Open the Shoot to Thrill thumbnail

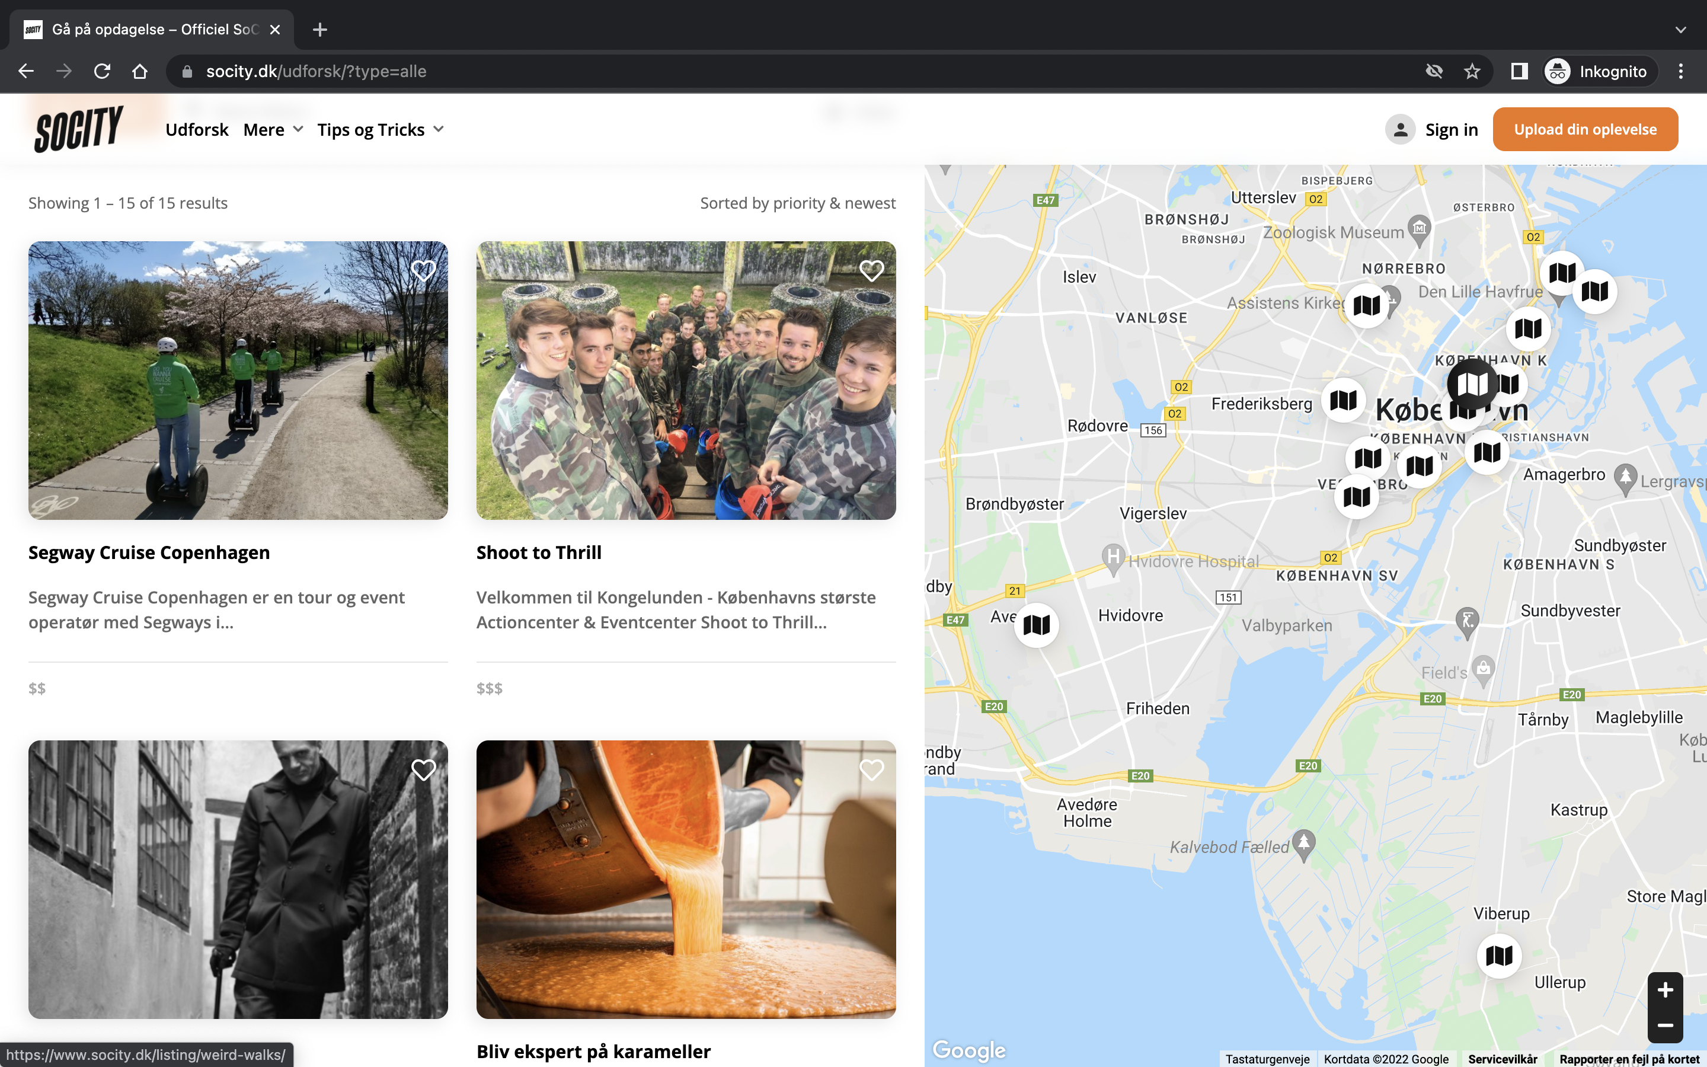pyautogui.click(x=686, y=381)
